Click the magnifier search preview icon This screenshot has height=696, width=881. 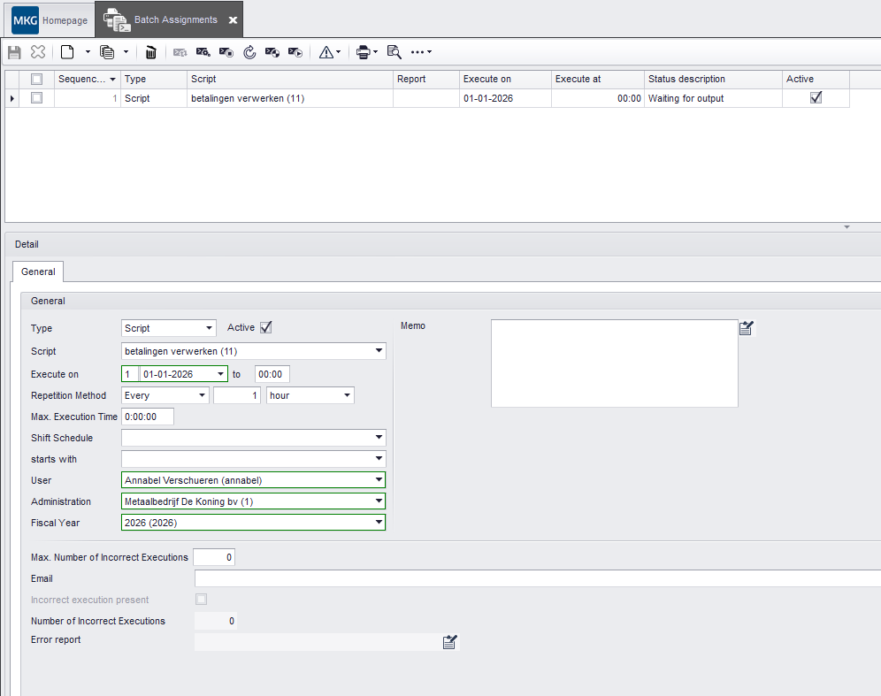[x=395, y=53]
